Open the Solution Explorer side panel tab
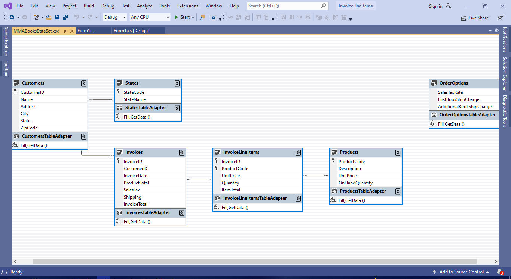The height and width of the screenshot is (279, 511). tap(505, 73)
